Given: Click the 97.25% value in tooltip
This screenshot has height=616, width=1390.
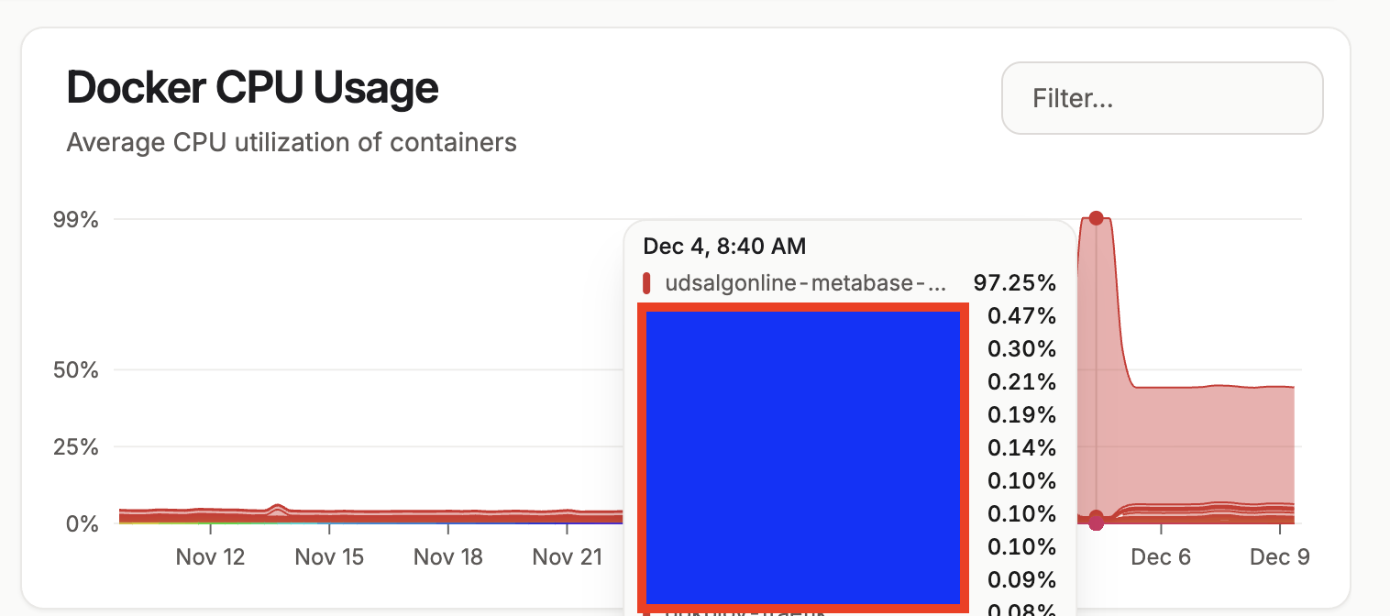Looking at the screenshot, I should pos(1014,283).
